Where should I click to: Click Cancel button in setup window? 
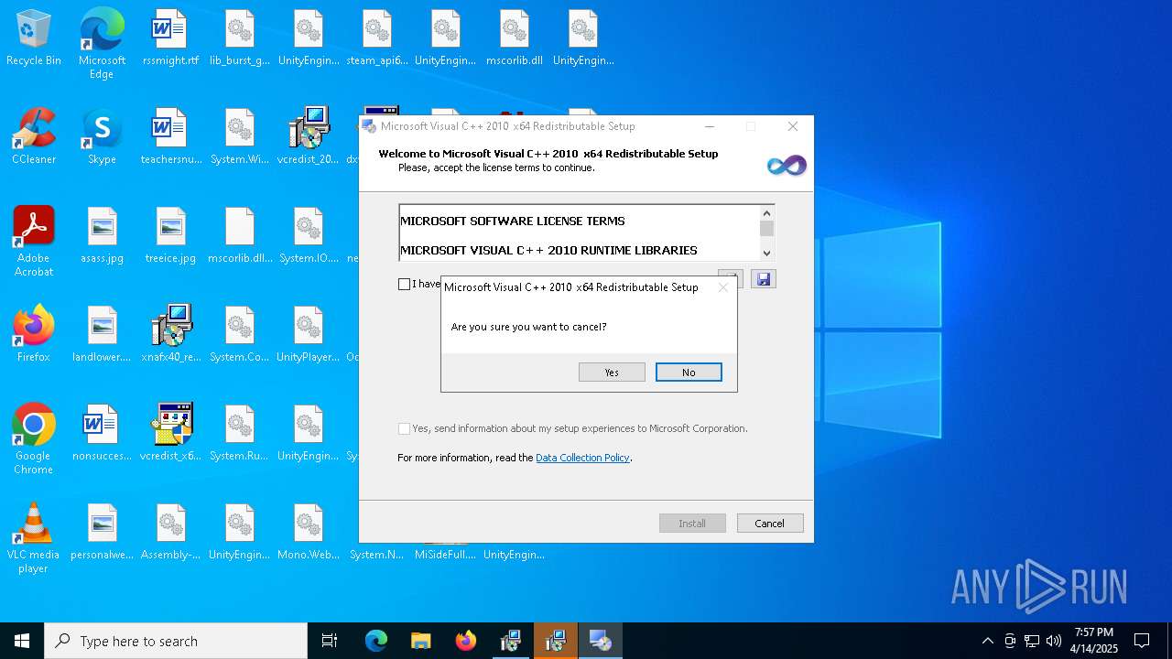click(770, 524)
